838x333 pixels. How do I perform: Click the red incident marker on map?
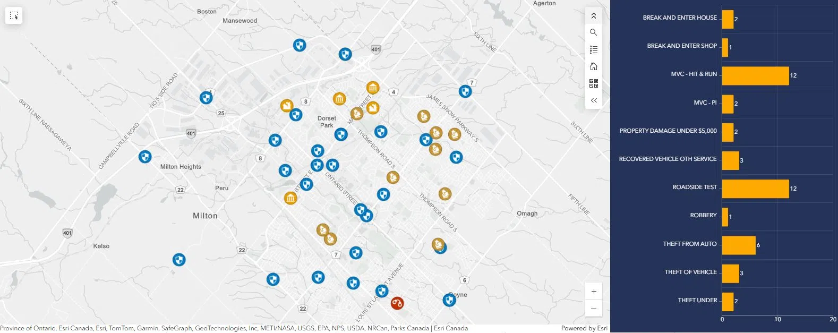point(397,303)
